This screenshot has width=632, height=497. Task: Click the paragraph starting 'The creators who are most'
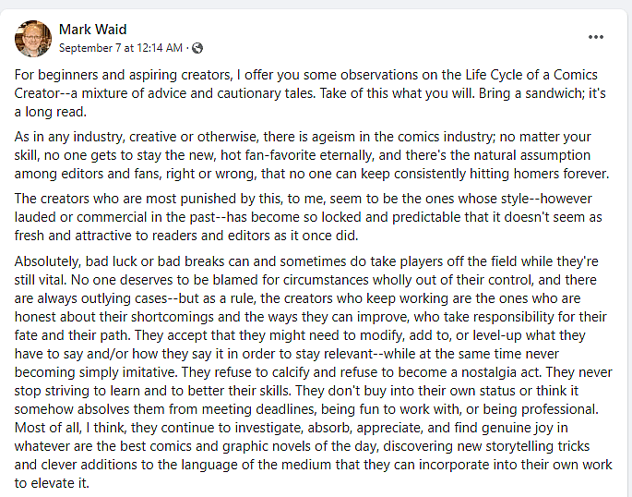click(x=304, y=219)
